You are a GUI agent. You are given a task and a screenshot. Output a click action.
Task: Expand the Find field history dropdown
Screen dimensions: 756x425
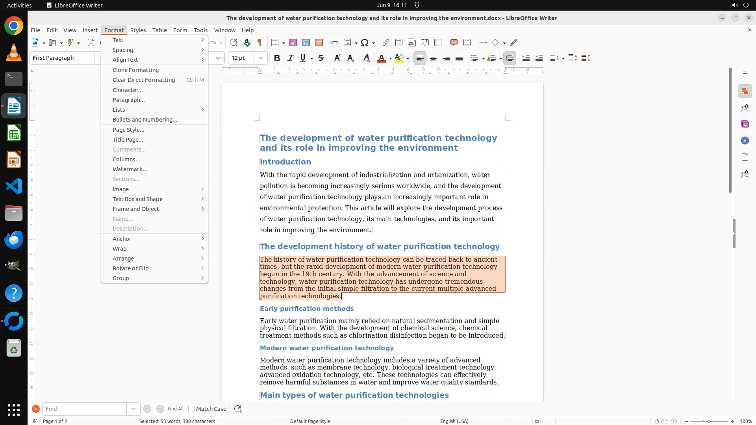[133, 409]
